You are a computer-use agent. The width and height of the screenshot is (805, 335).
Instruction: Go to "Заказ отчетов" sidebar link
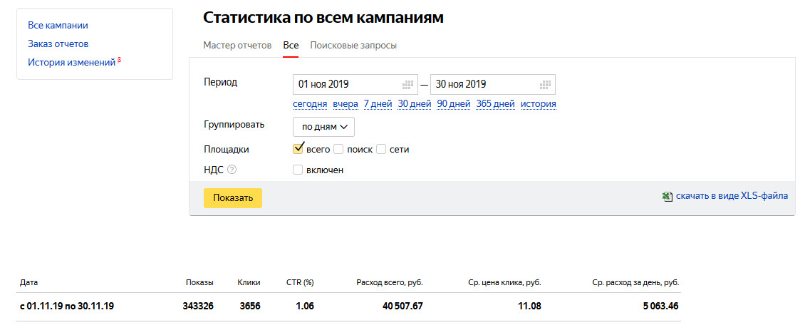coord(58,43)
